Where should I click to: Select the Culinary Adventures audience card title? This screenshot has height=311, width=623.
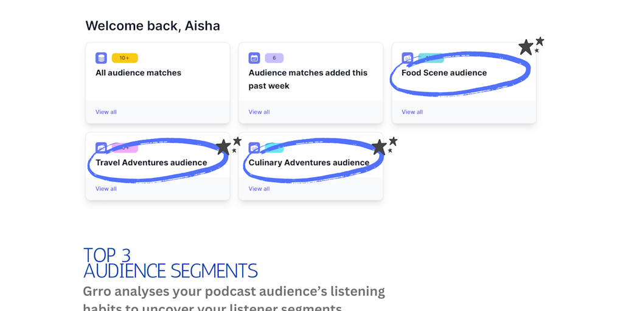[309, 163]
